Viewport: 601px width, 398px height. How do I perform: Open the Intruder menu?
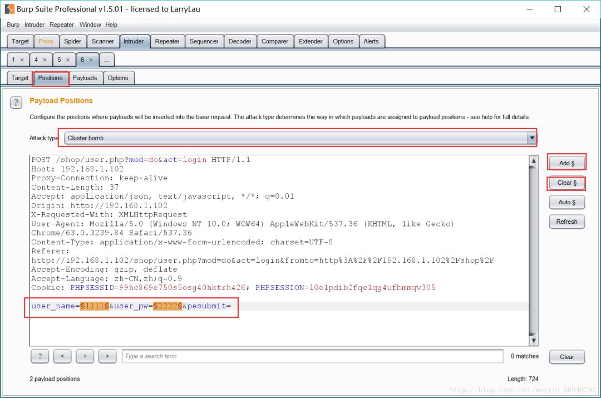(x=35, y=24)
